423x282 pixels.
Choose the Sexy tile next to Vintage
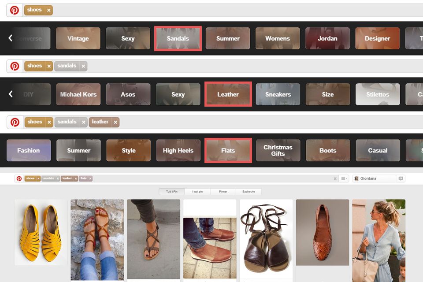(128, 38)
